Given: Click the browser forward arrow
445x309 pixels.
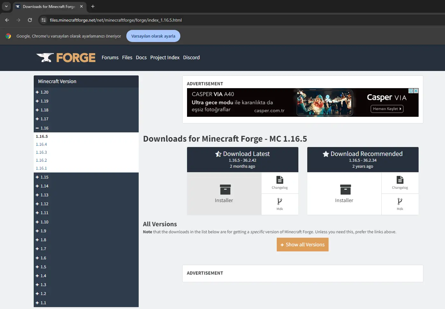Looking at the screenshot, I should pyautogui.click(x=18, y=20).
